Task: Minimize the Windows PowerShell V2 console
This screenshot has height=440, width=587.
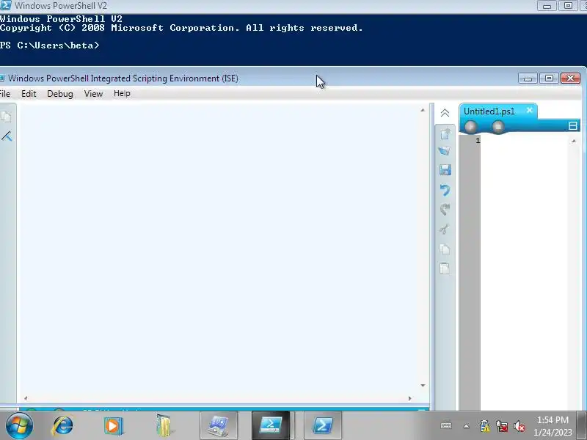Action: pos(547,6)
